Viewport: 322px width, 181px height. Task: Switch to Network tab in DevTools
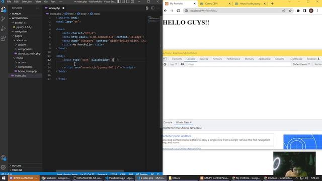pyautogui.click(x=217, y=59)
